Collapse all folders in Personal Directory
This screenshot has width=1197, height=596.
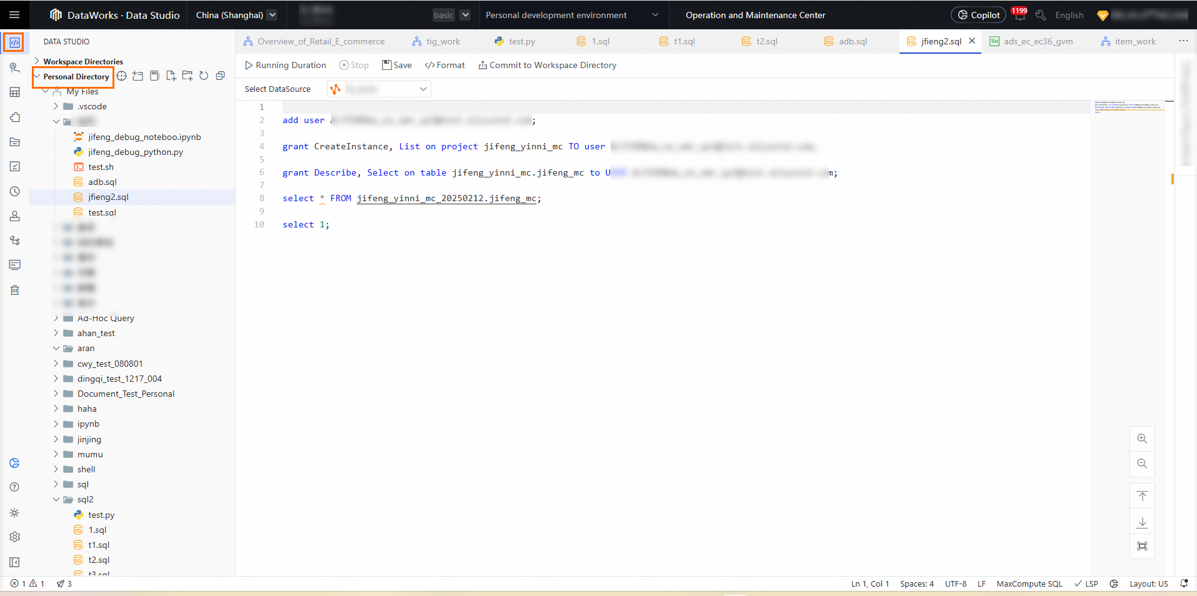(x=220, y=76)
